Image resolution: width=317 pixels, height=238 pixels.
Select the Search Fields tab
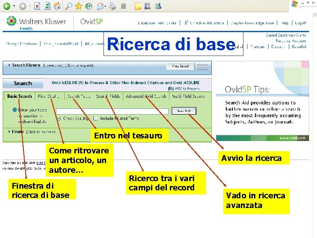pos(108,96)
